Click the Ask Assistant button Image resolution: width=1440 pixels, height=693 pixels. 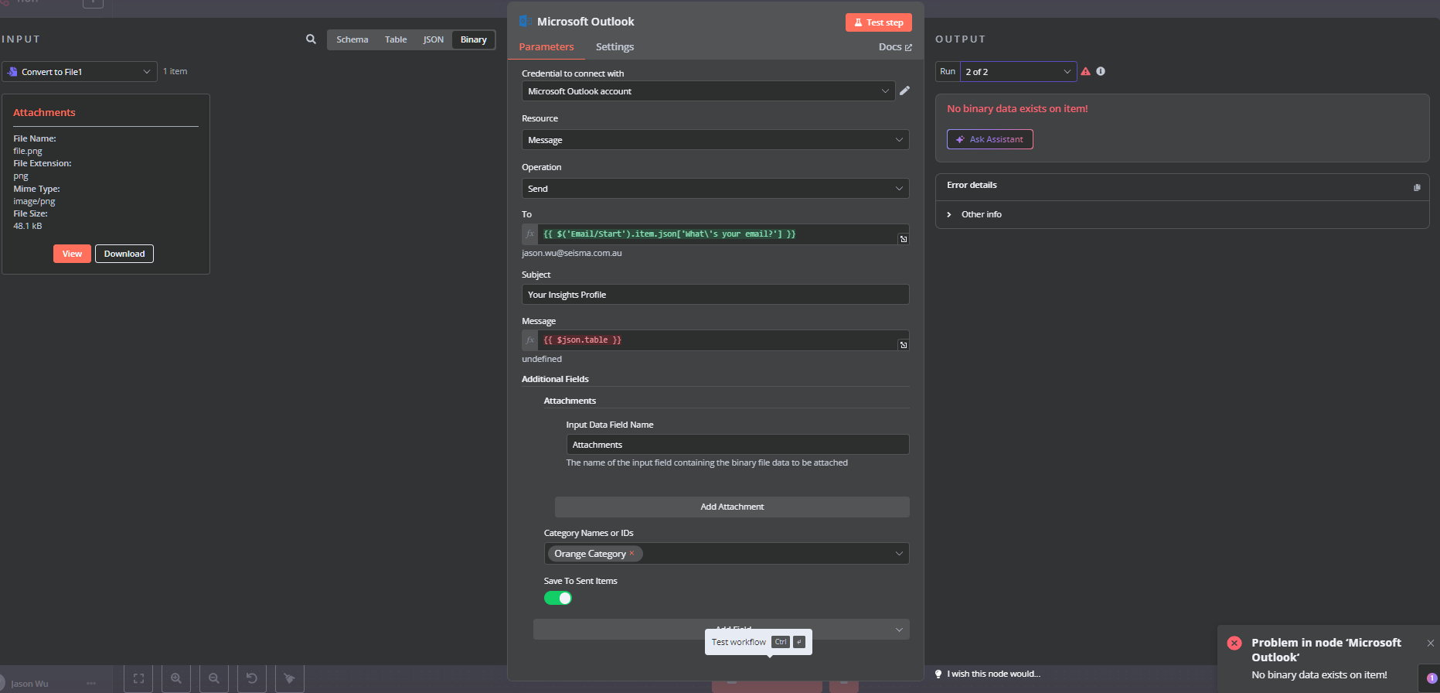click(990, 139)
